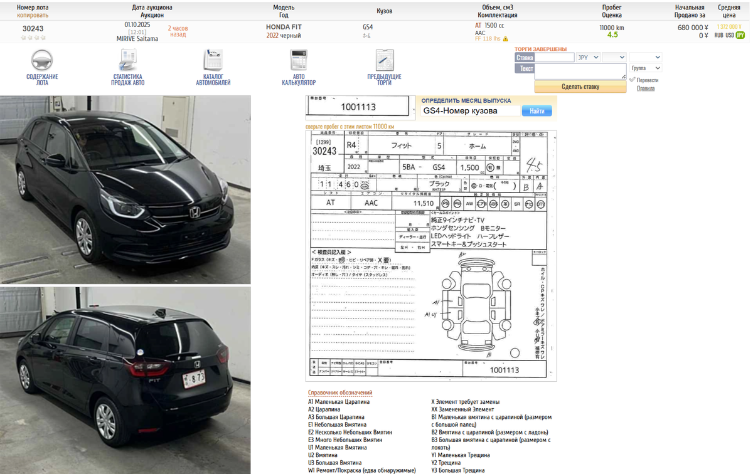Click the Ставка bid input field
The width and height of the screenshot is (753, 474).
click(555, 57)
